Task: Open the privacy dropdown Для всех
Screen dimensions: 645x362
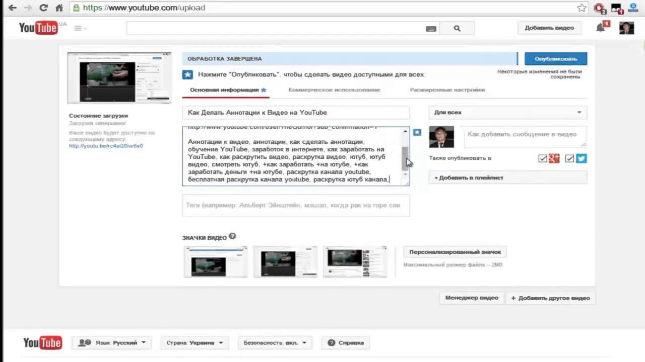Action: tap(507, 113)
